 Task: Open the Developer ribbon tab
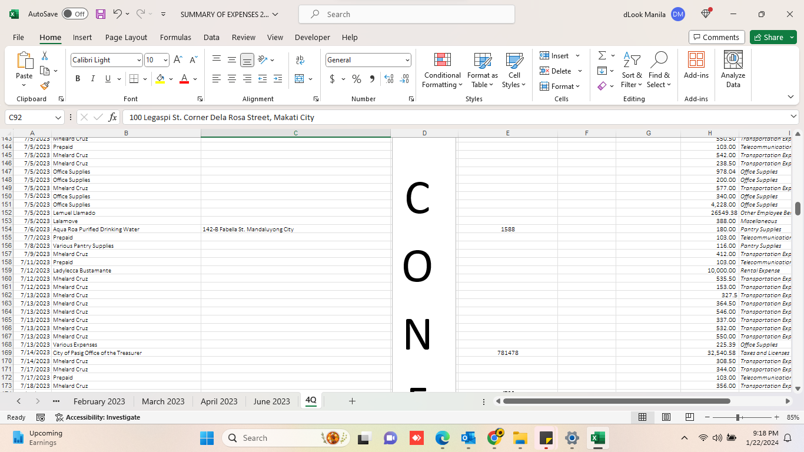coord(313,37)
